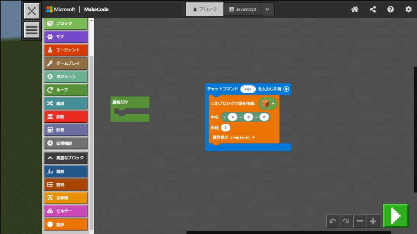The image size is (417, 234).
Task: Click the plus on the chat command block
Action: [x=286, y=89]
